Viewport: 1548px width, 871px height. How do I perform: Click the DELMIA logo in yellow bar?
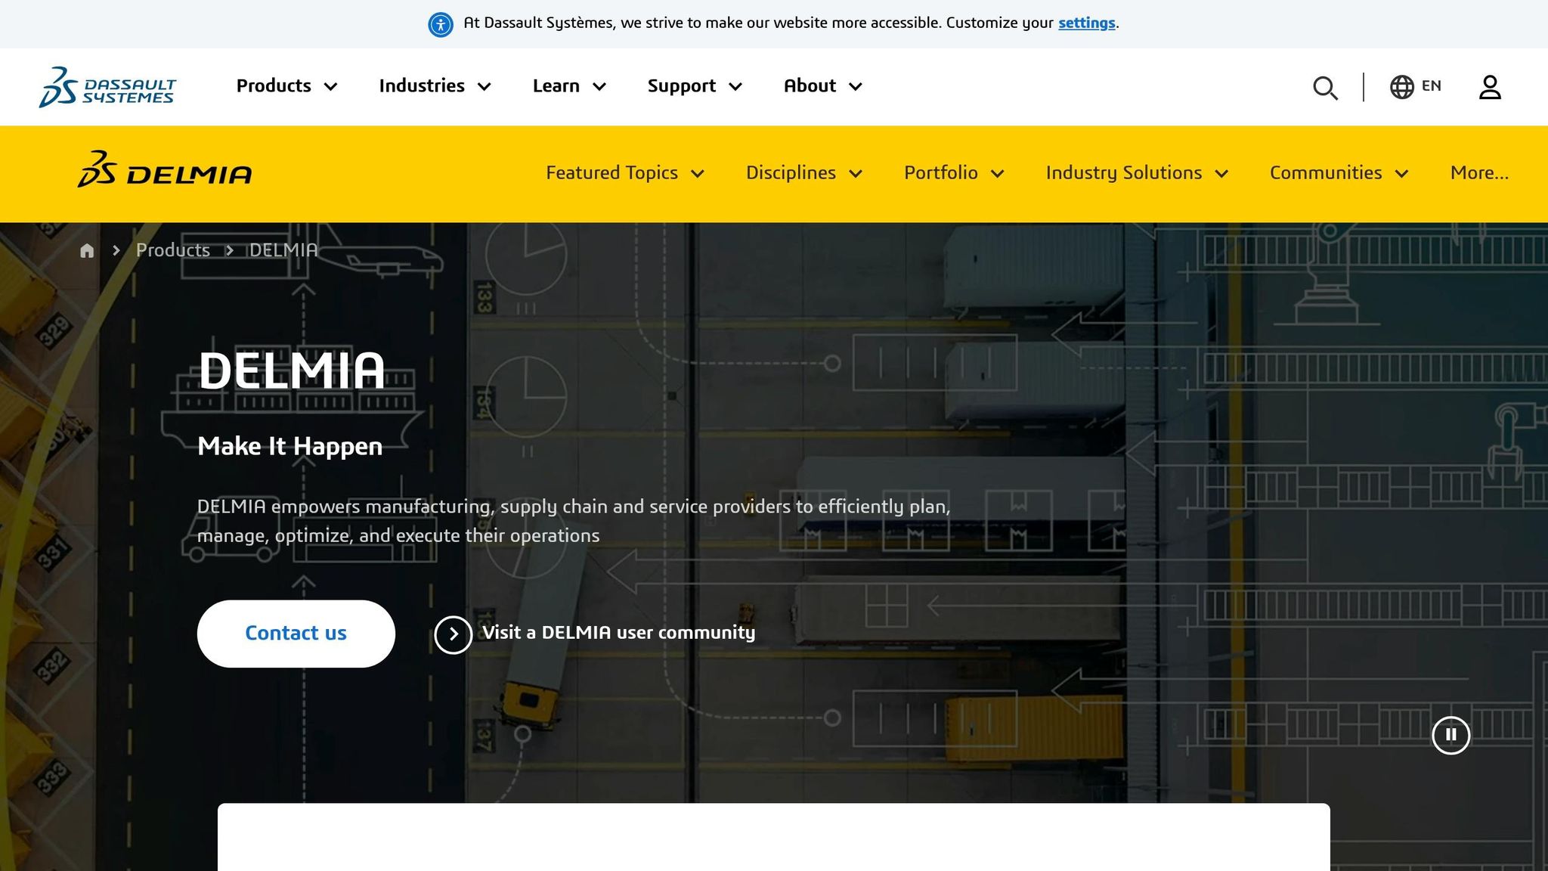point(164,169)
